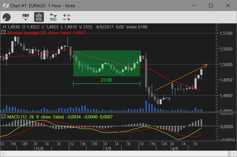Open the round chart settings icon
The image size is (237, 157).
click(6, 17)
